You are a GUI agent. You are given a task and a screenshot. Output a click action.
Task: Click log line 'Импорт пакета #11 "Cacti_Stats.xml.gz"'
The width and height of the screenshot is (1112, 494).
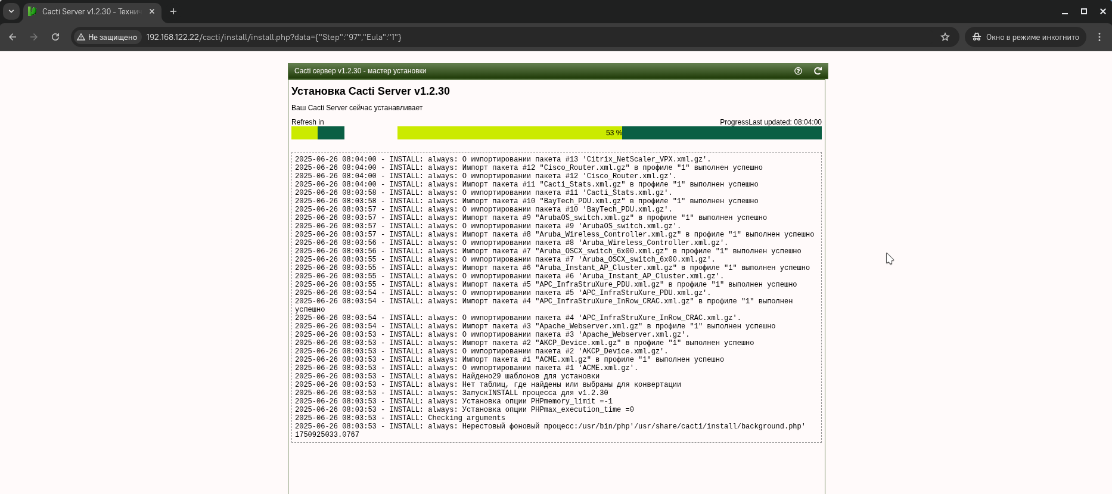[526, 184]
